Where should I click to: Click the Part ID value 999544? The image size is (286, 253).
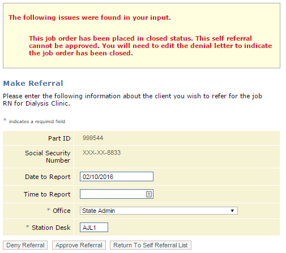click(93, 138)
